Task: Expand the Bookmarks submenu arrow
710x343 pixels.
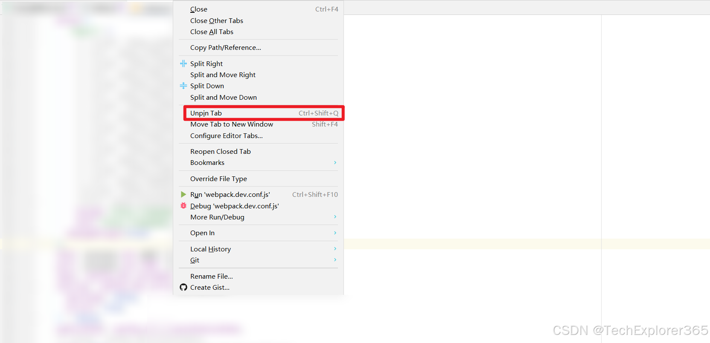Action: tap(335, 162)
